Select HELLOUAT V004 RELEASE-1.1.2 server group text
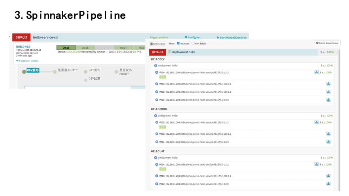 click(x=194, y=165)
